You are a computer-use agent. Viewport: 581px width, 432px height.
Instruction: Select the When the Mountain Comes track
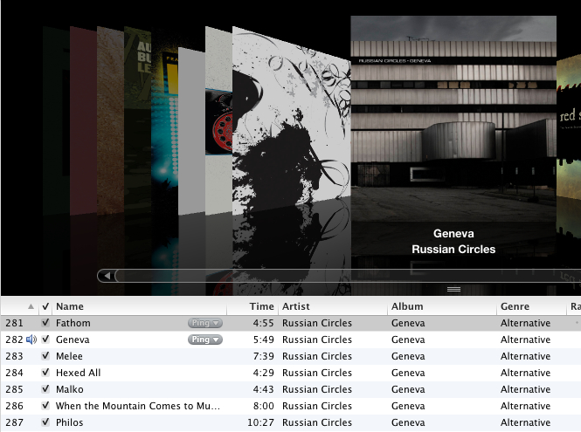(x=290, y=406)
